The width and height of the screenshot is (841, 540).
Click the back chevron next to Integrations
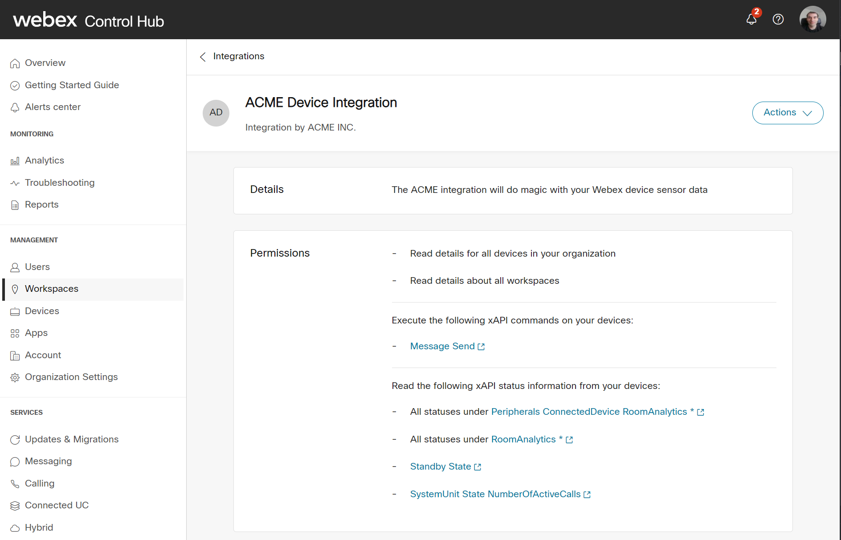click(203, 57)
